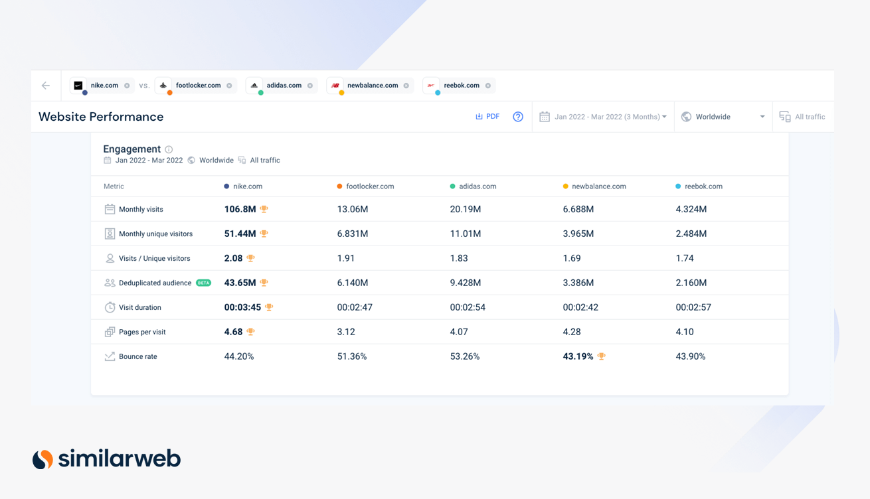Click trophy icon next to 00:03:45
Screen dimensions: 870x499
tap(269, 307)
